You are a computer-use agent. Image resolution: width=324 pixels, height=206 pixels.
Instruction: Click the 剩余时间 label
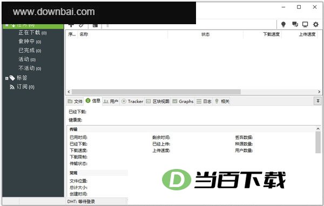pos(161,137)
